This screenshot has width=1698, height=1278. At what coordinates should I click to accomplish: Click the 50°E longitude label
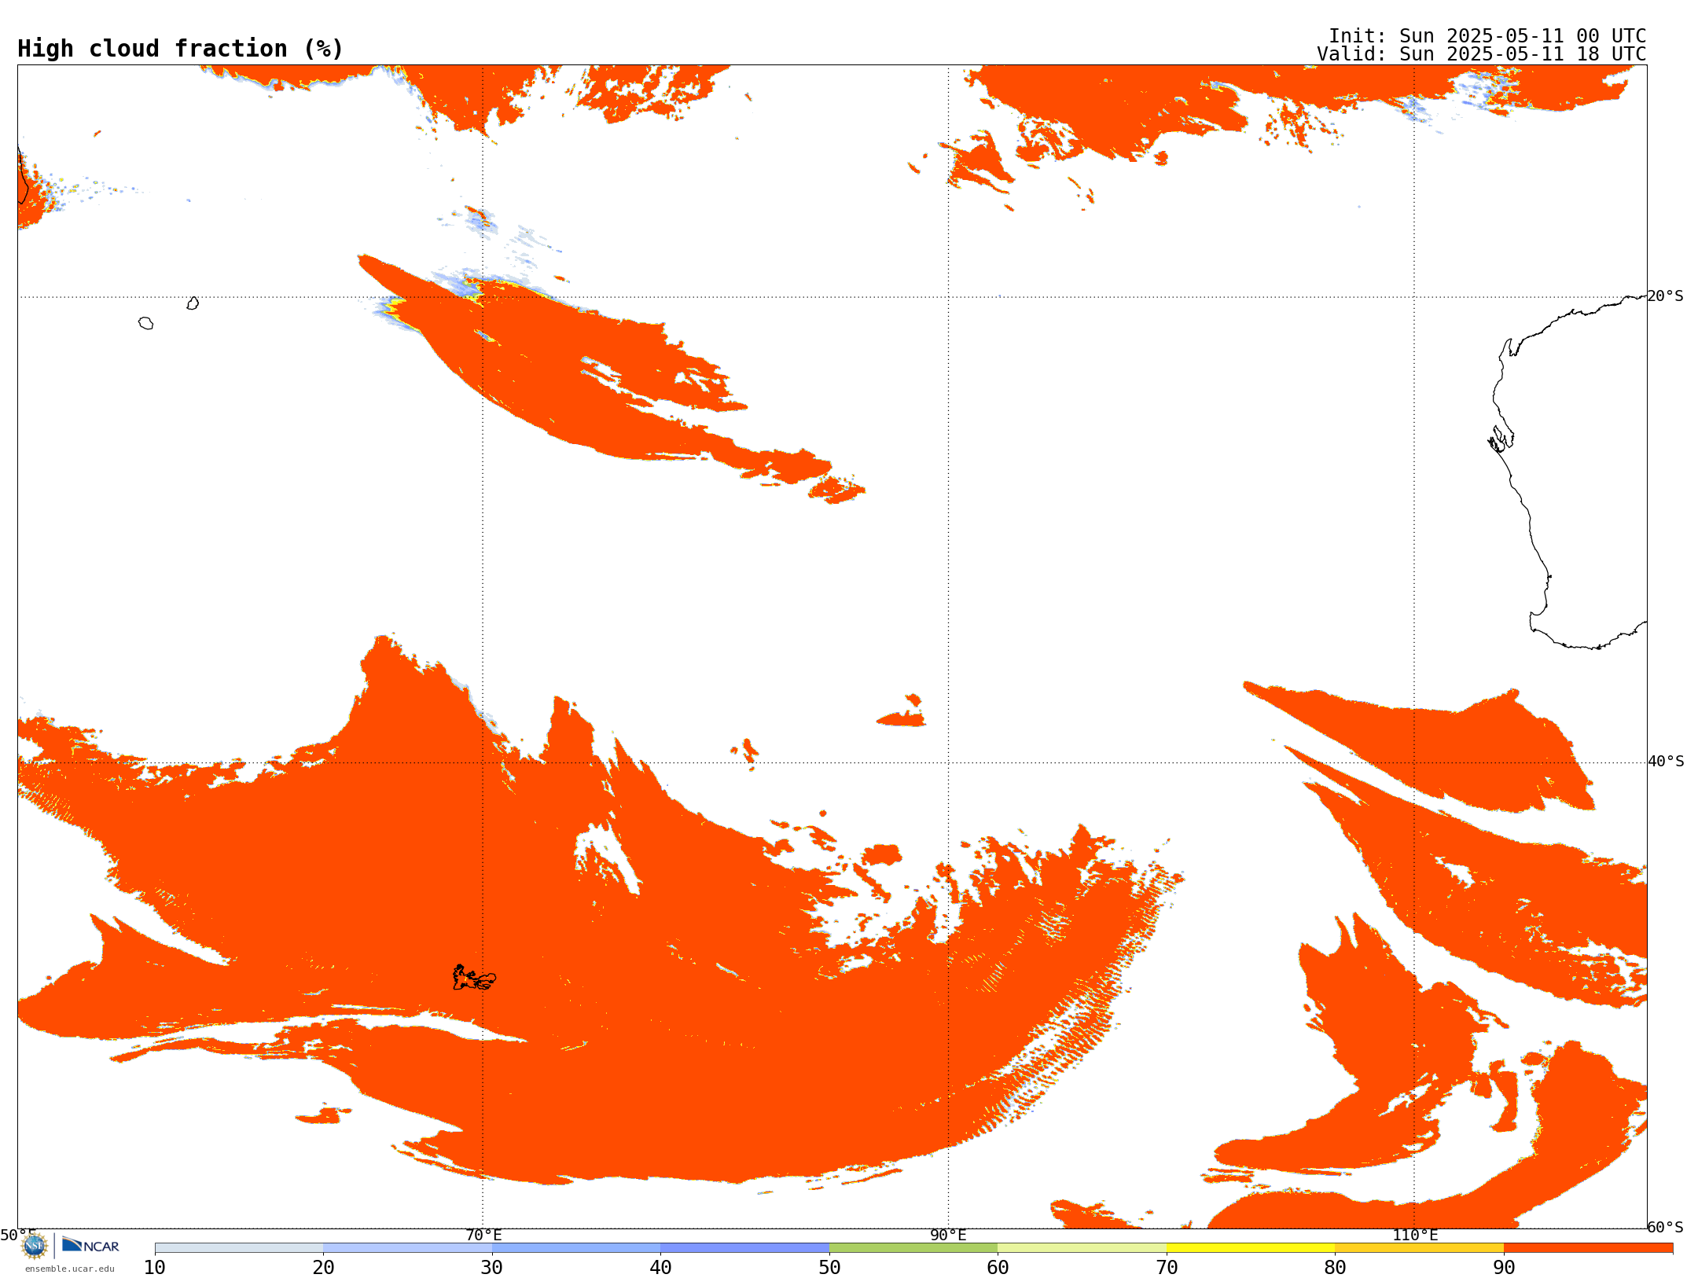click(x=18, y=1235)
